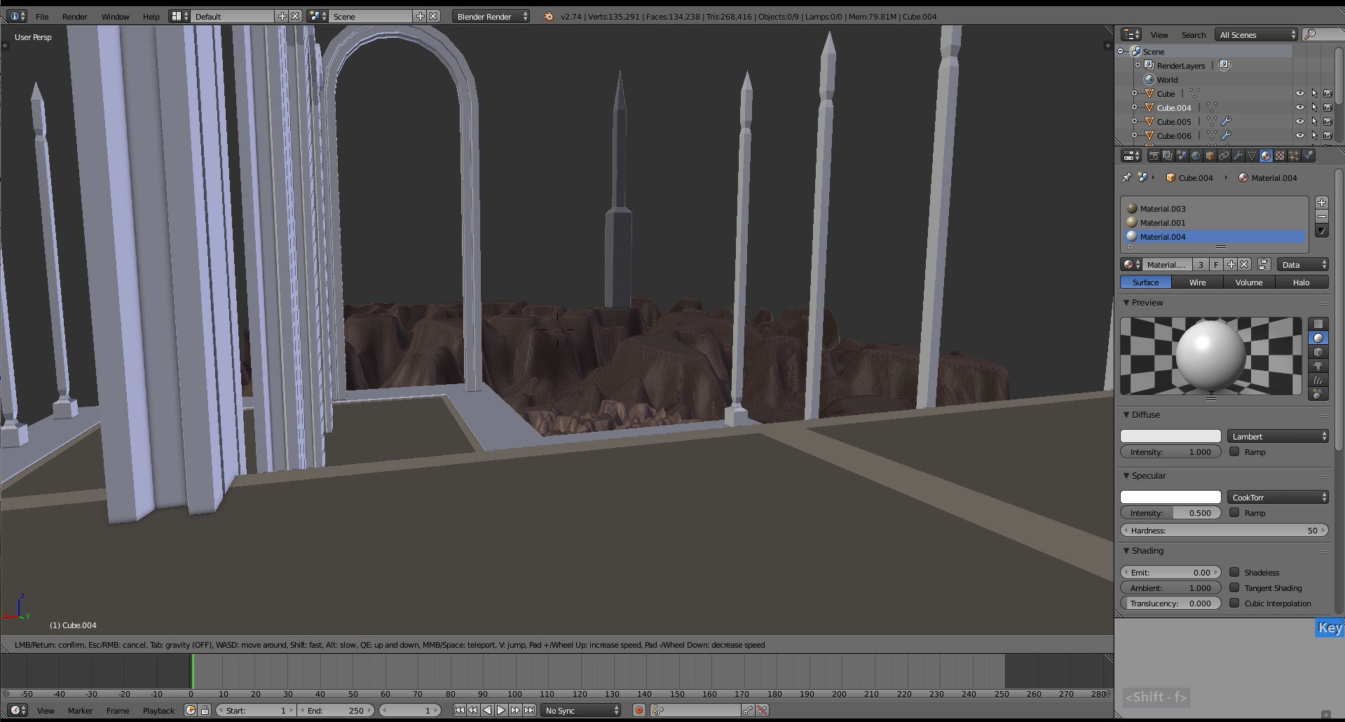Open the Particles properties tab

click(x=1294, y=156)
